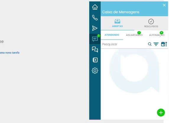This screenshot has width=169, height=123.
Task: Open the contacts address book icon
Action: pos(95,60)
